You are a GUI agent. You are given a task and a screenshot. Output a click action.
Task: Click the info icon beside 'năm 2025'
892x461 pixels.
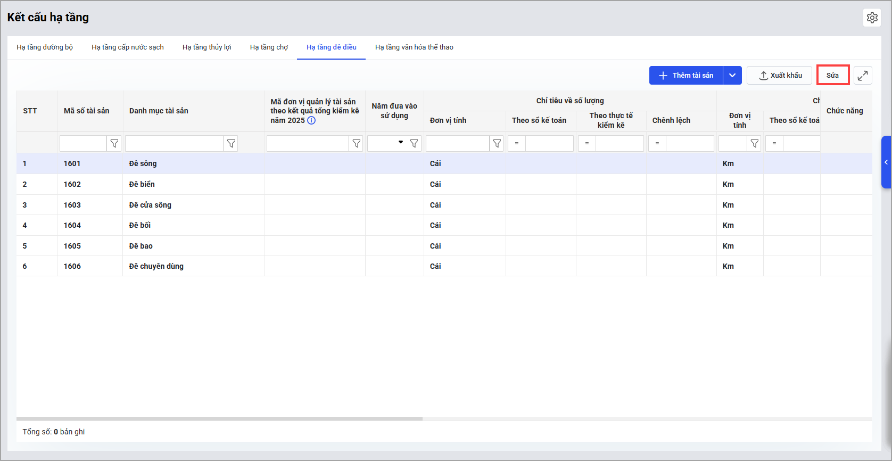pyautogui.click(x=311, y=120)
